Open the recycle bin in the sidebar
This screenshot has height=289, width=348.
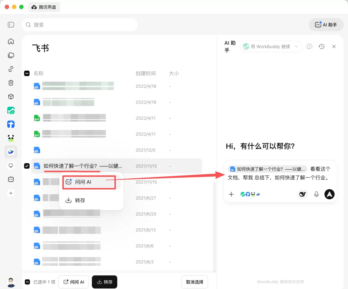(x=11, y=83)
